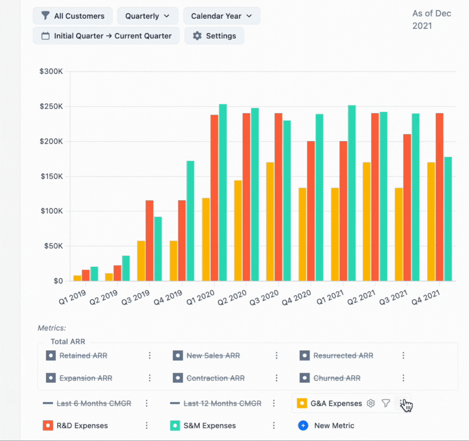Screen dimensions: 469x441
Task: Open the three-dot menu for Last 12 Months CMGR
Action: (x=274, y=403)
